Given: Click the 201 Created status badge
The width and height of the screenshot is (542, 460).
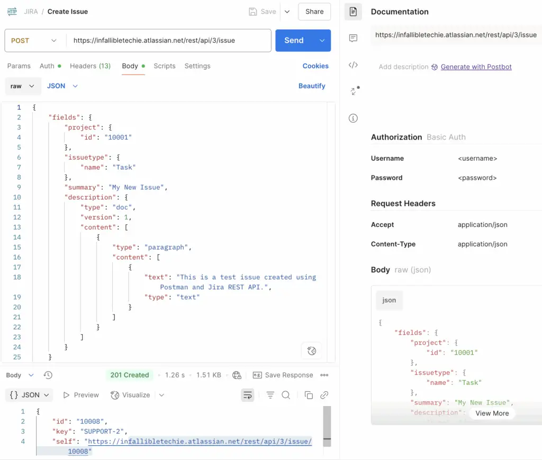Looking at the screenshot, I should point(130,375).
